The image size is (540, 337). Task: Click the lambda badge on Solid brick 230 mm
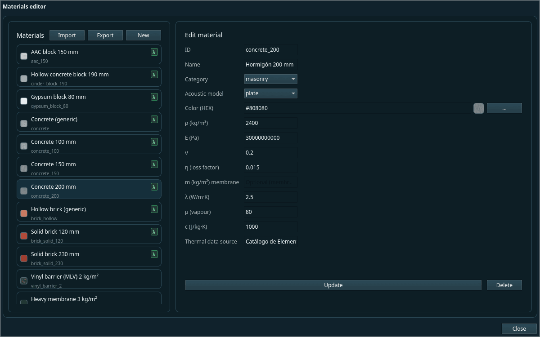pos(154,254)
